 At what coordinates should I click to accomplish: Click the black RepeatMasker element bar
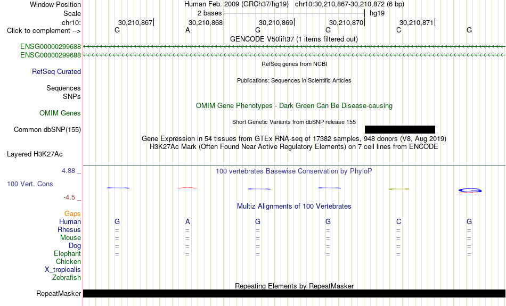click(294, 293)
